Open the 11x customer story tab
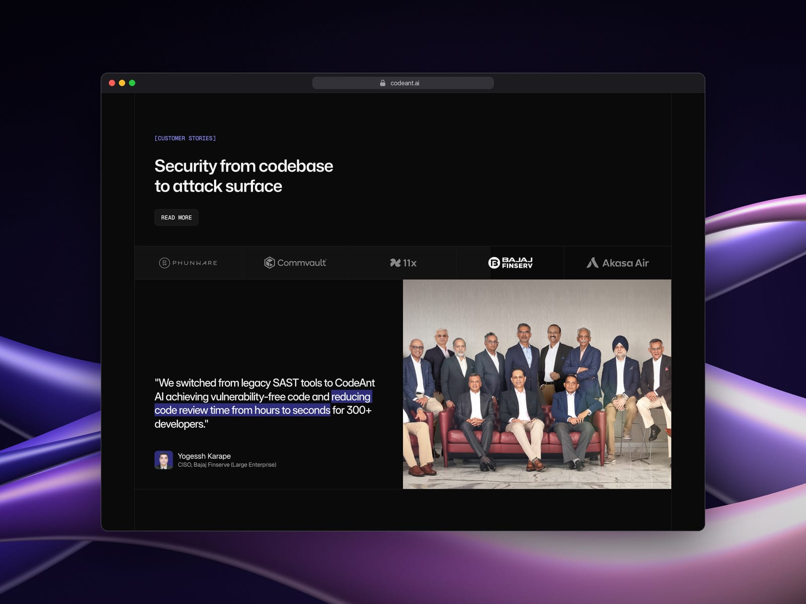This screenshot has height=604, width=806. pos(403,263)
